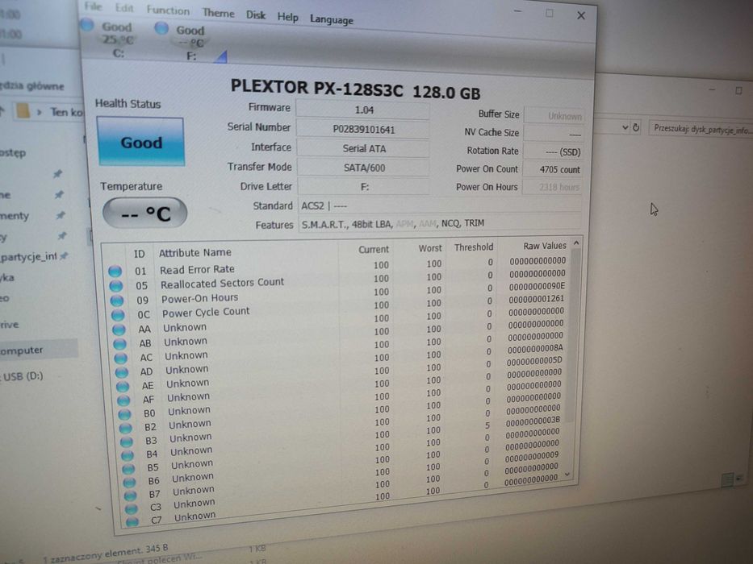The width and height of the screenshot is (753, 564).
Task: Click the Attribute Name column header
Action: coord(195,253)
